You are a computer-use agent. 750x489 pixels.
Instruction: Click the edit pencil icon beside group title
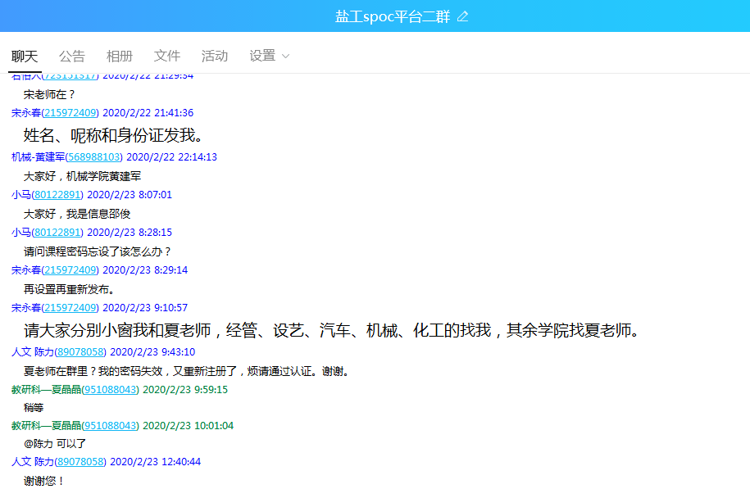[463, 16]
